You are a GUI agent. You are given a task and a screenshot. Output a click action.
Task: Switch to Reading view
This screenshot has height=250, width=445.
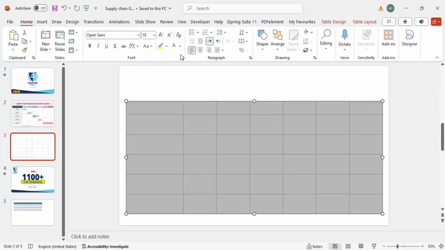(361, 246)
